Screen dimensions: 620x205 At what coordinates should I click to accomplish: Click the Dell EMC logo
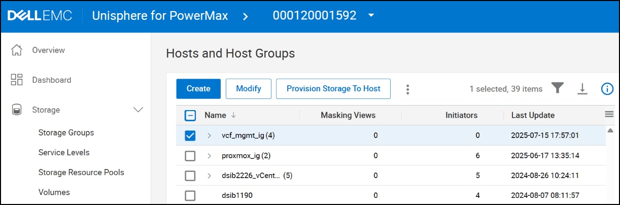40,16
